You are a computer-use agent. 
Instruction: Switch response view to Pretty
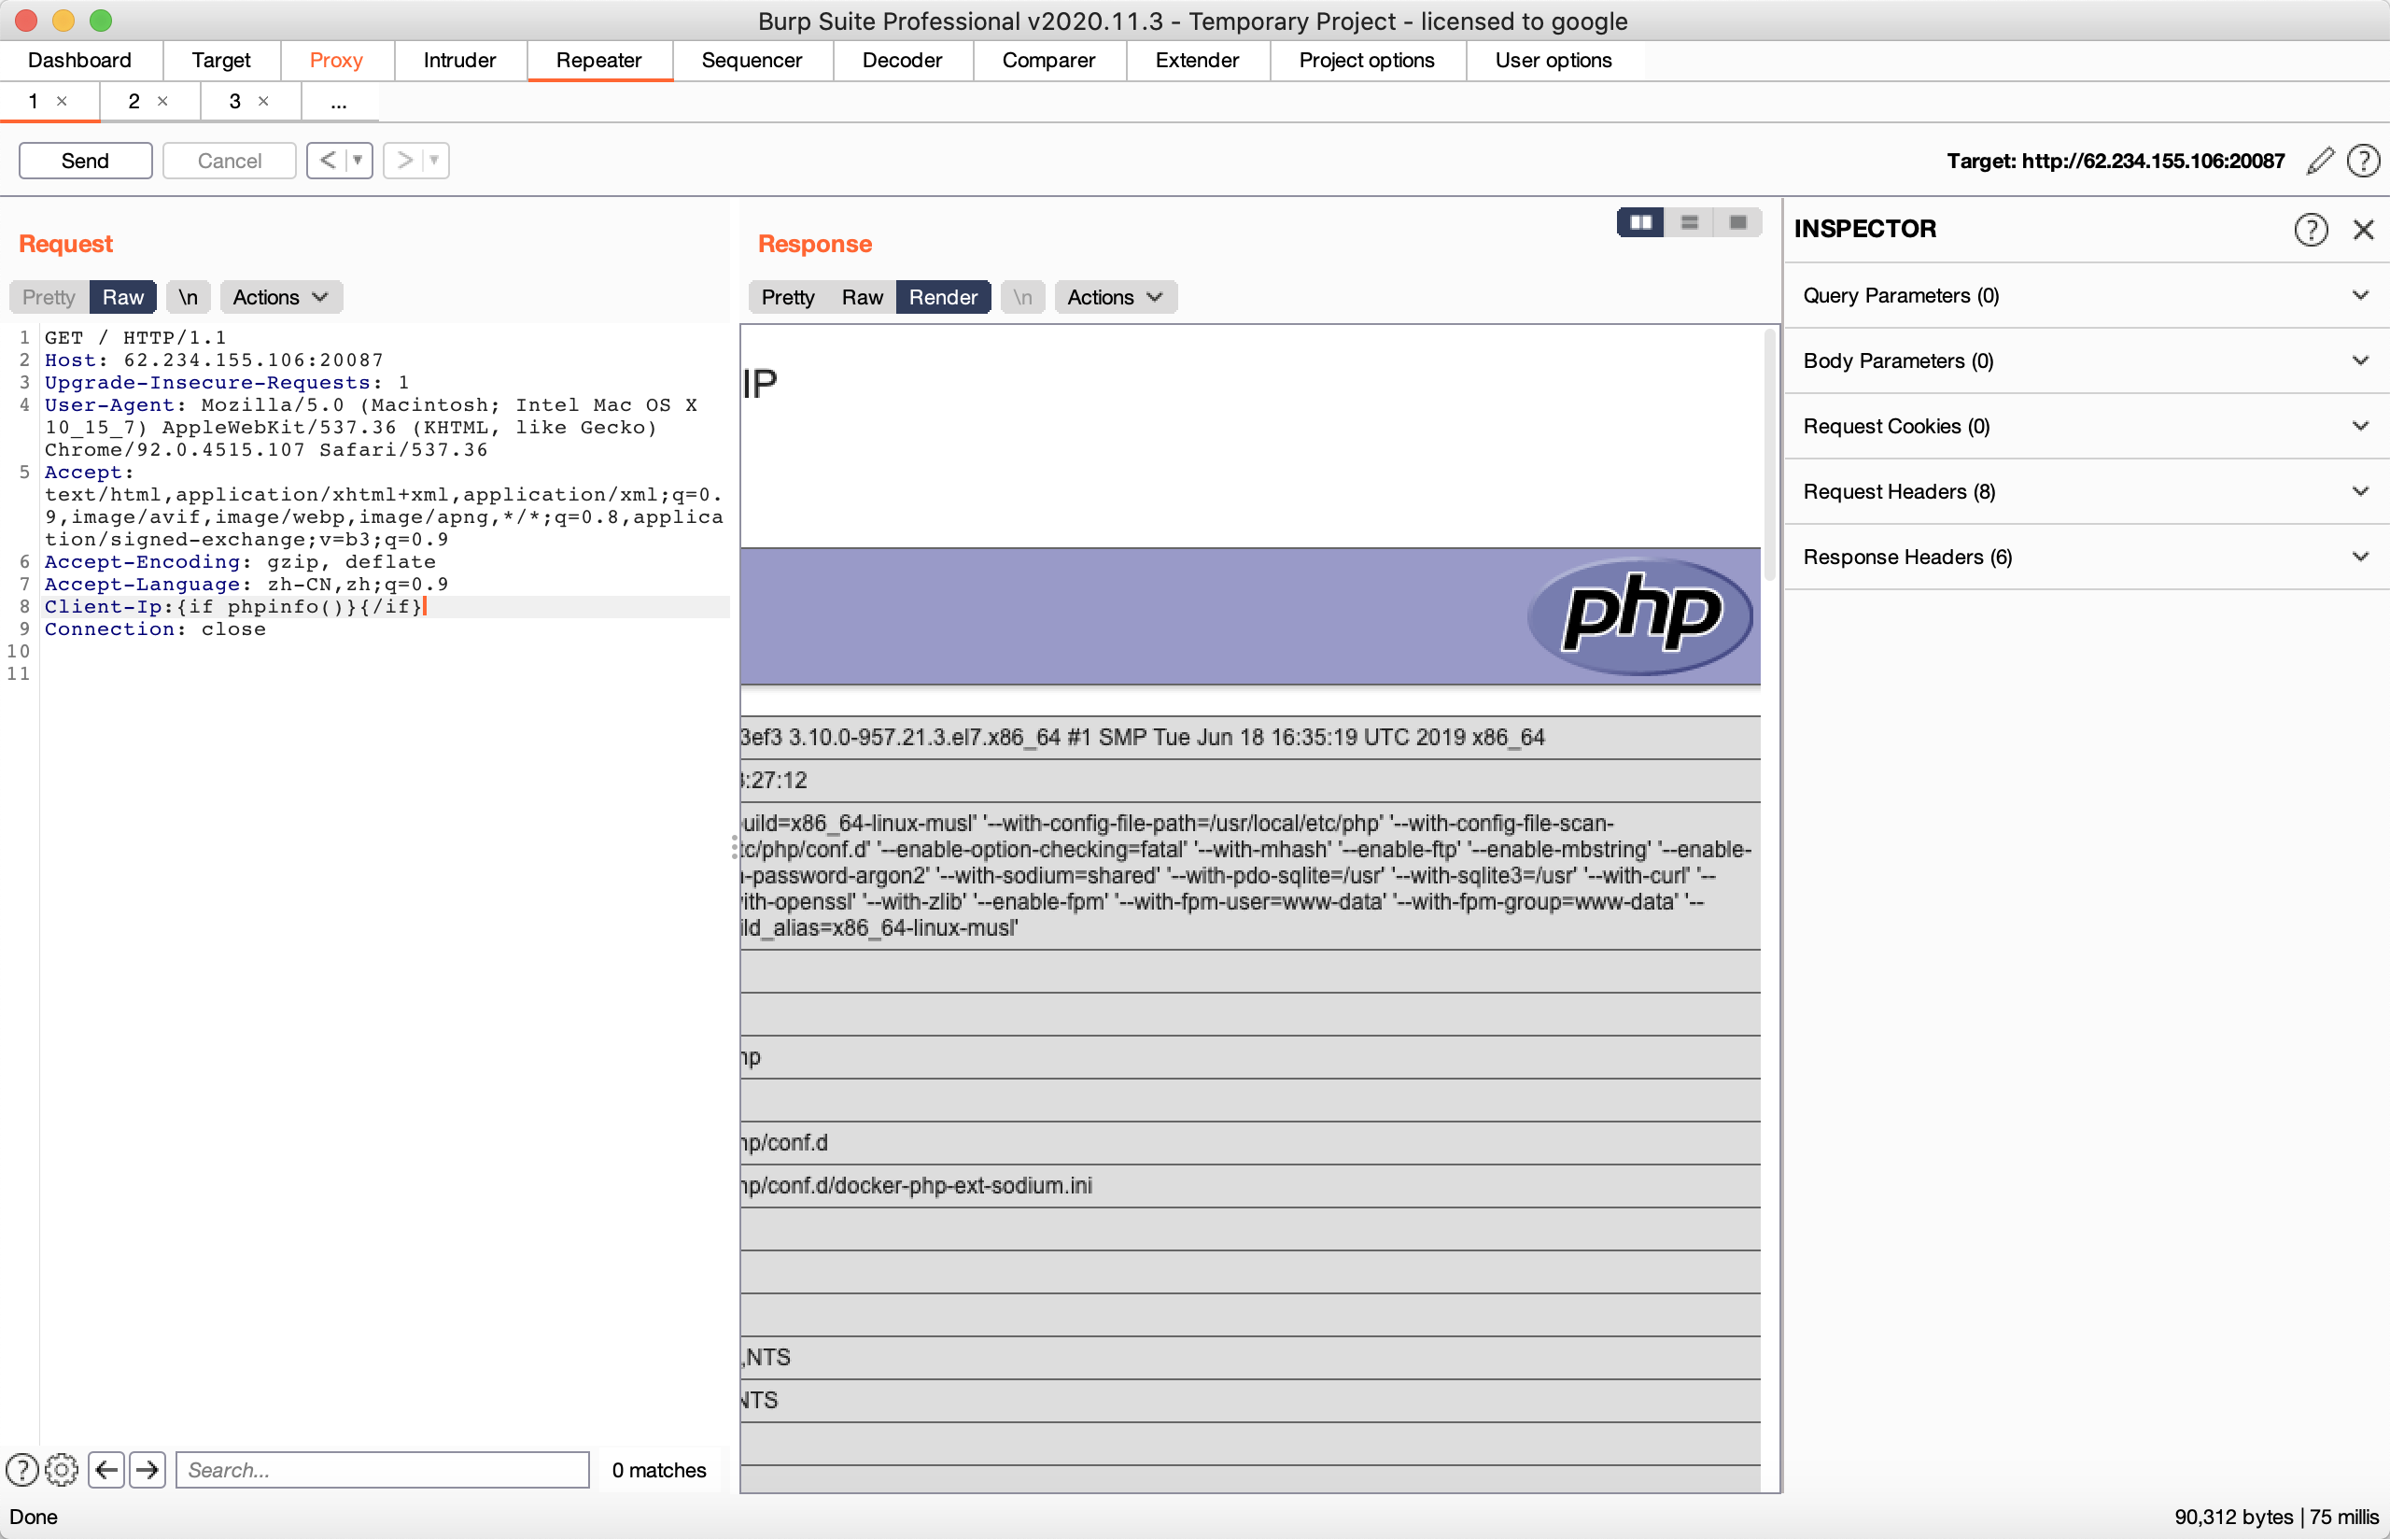[x=788, y=297]
